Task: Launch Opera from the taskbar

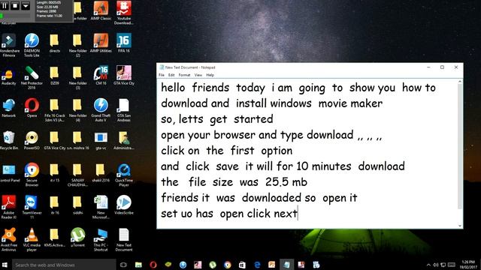Action: point(153,265)
